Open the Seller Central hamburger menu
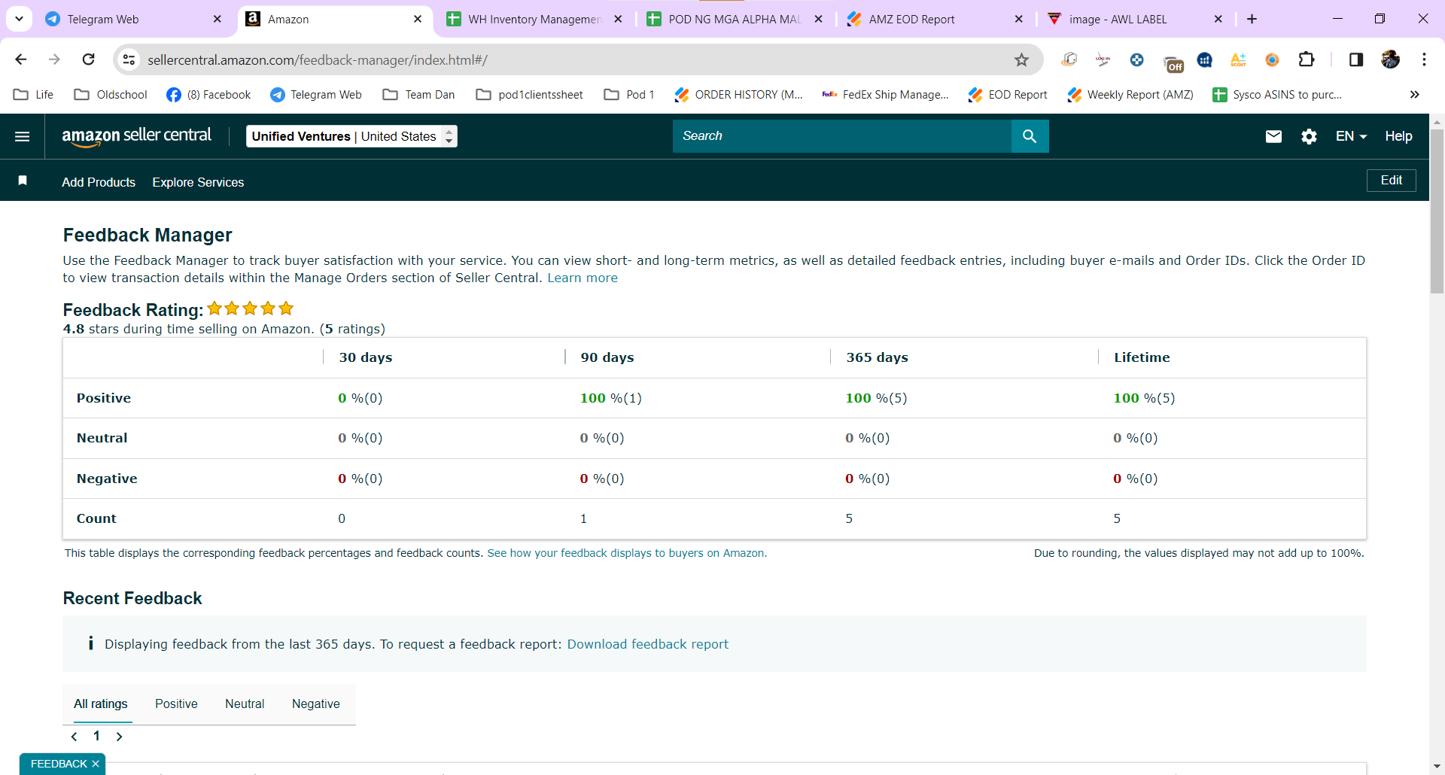1445x775 pixels. pyautogui.click(x=23, y=136)
